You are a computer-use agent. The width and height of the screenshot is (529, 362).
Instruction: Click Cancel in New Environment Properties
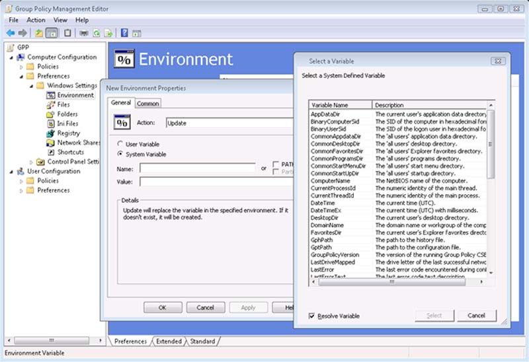(x=206, y=307)
